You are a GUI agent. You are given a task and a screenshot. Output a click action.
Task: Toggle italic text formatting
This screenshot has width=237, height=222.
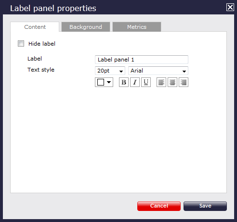click(135, 82)
